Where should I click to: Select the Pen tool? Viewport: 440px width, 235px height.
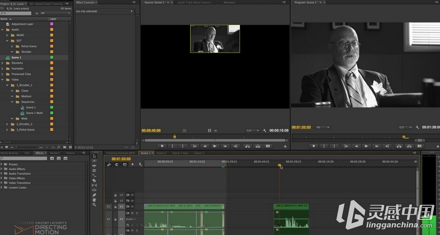coord(94,195)
